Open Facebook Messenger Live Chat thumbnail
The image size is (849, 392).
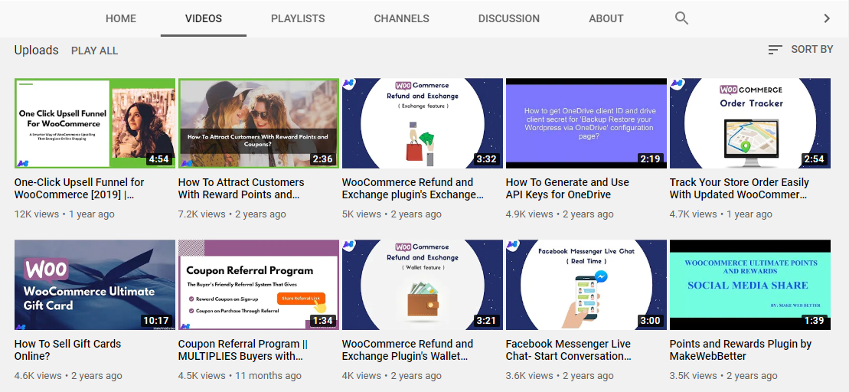click(586, 285)
